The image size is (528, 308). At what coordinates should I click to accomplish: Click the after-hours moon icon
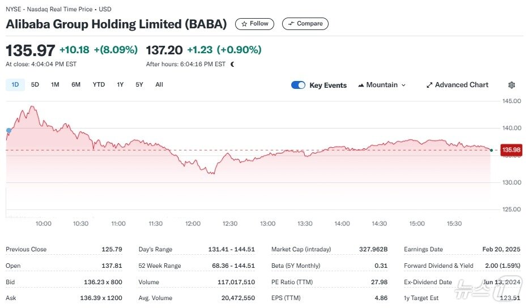(x=232, y=64)
